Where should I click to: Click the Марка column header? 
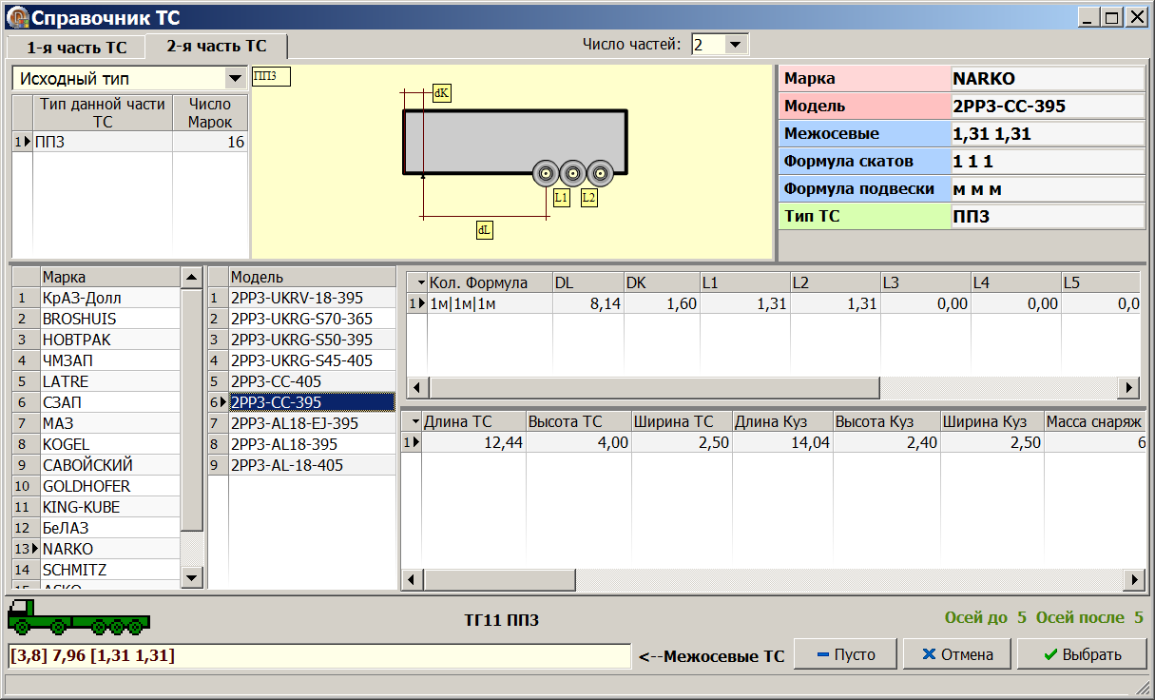[x=109, y=277]
